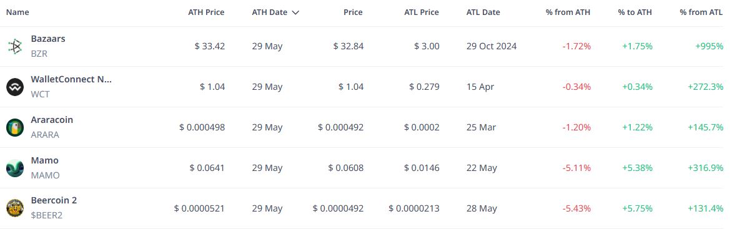The width and height of the screenshot is (742, 229).
Task: Open the Mamo green snake icon
Action: pos(15,168)
